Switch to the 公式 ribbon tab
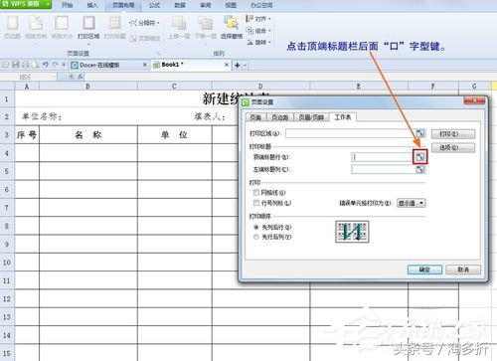 point(154,5)
